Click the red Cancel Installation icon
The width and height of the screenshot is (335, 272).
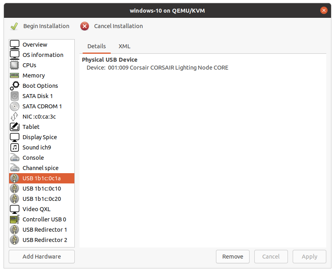tap(85, 26)
